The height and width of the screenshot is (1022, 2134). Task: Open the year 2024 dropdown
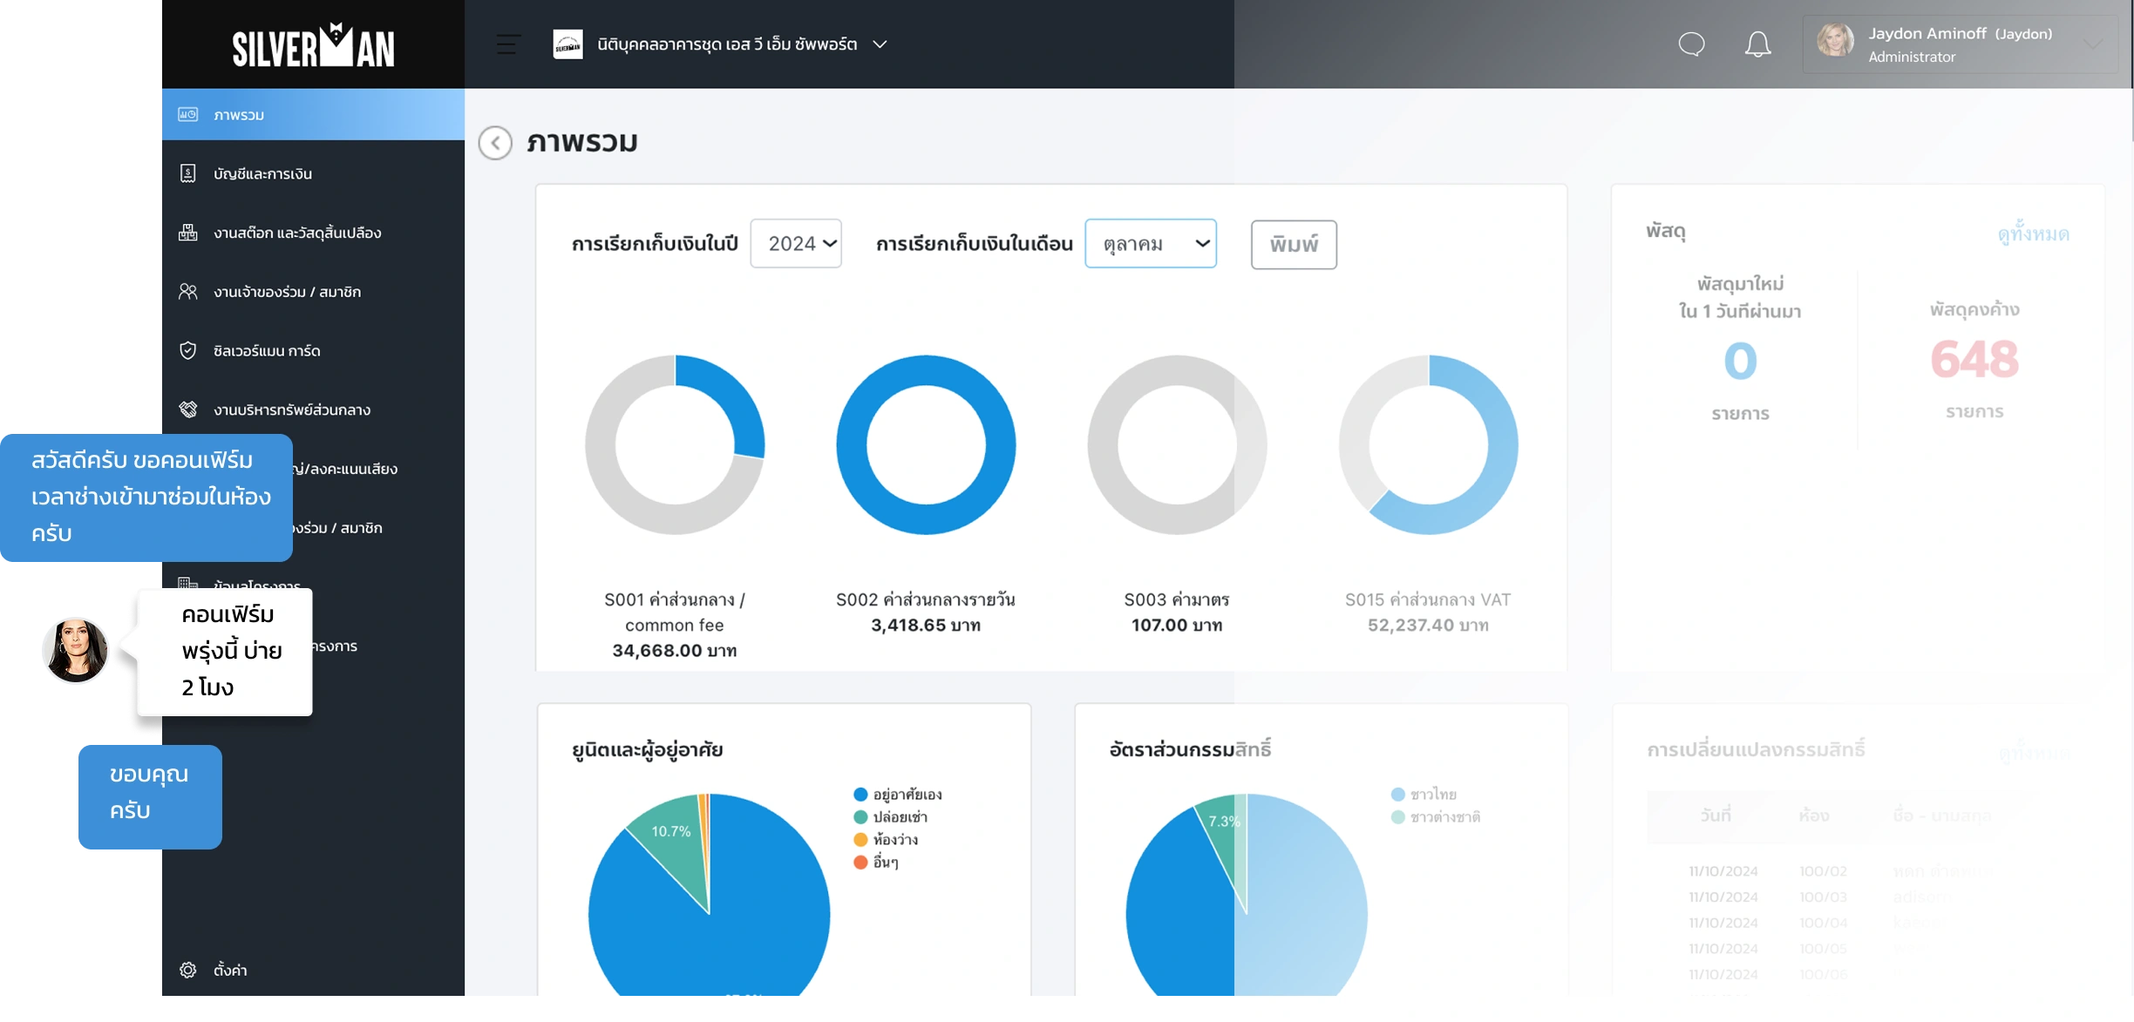tap(796, 243)
